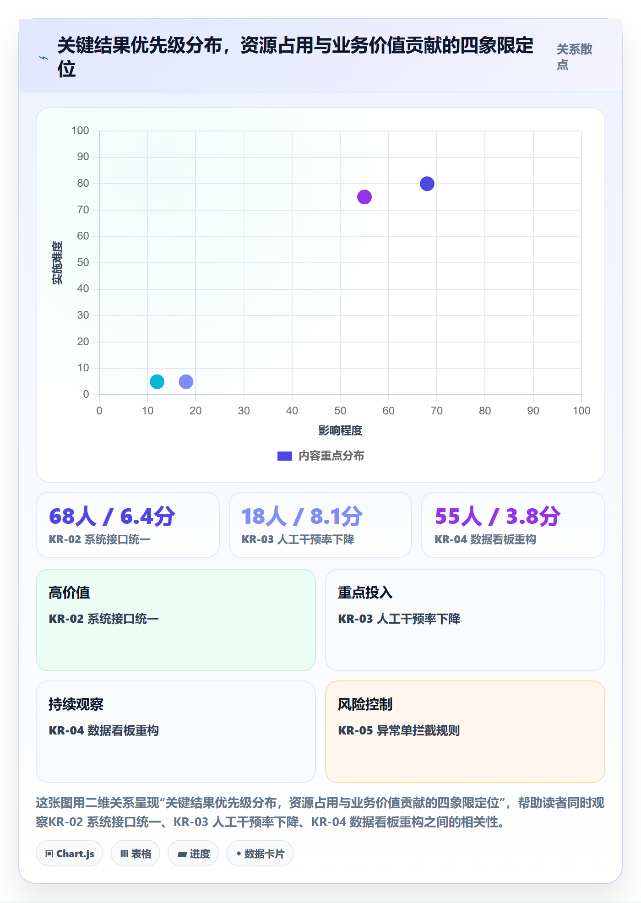Click the magenta scatter point near 55
Screen dimensions: 641x903
[x=364, y=197]
